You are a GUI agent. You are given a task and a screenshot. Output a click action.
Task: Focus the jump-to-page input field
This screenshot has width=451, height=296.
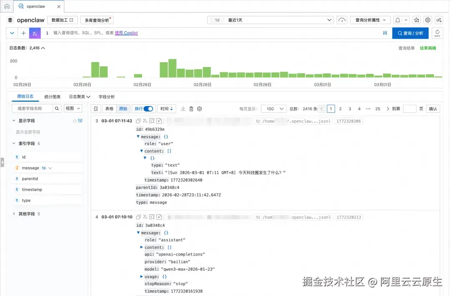pyautogui.click(x=410, y=109)
